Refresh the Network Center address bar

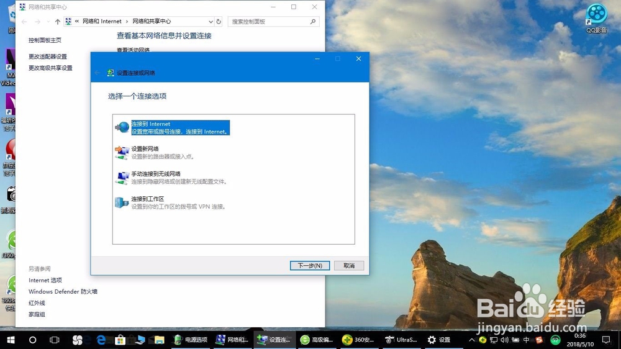[219, 21]
